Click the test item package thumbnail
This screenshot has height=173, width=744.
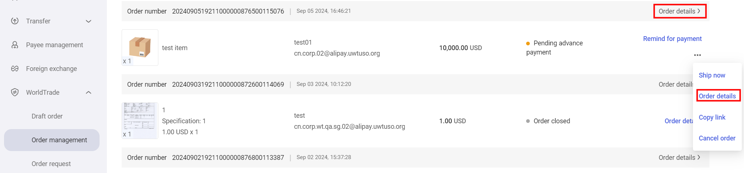(x=140, y=48)
